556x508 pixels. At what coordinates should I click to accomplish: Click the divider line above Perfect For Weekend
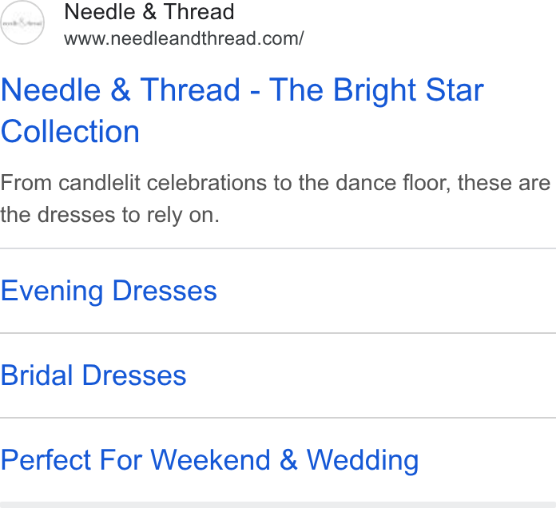[278, 418]
